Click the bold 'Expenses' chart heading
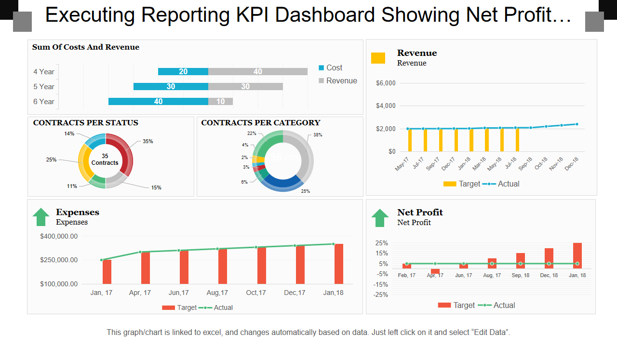 [x=78, y=213]
